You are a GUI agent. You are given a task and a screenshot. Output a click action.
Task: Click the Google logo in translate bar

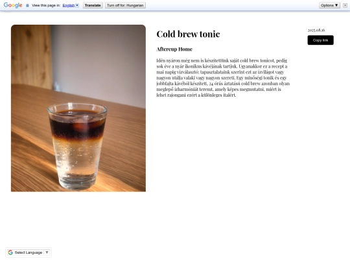13,5
